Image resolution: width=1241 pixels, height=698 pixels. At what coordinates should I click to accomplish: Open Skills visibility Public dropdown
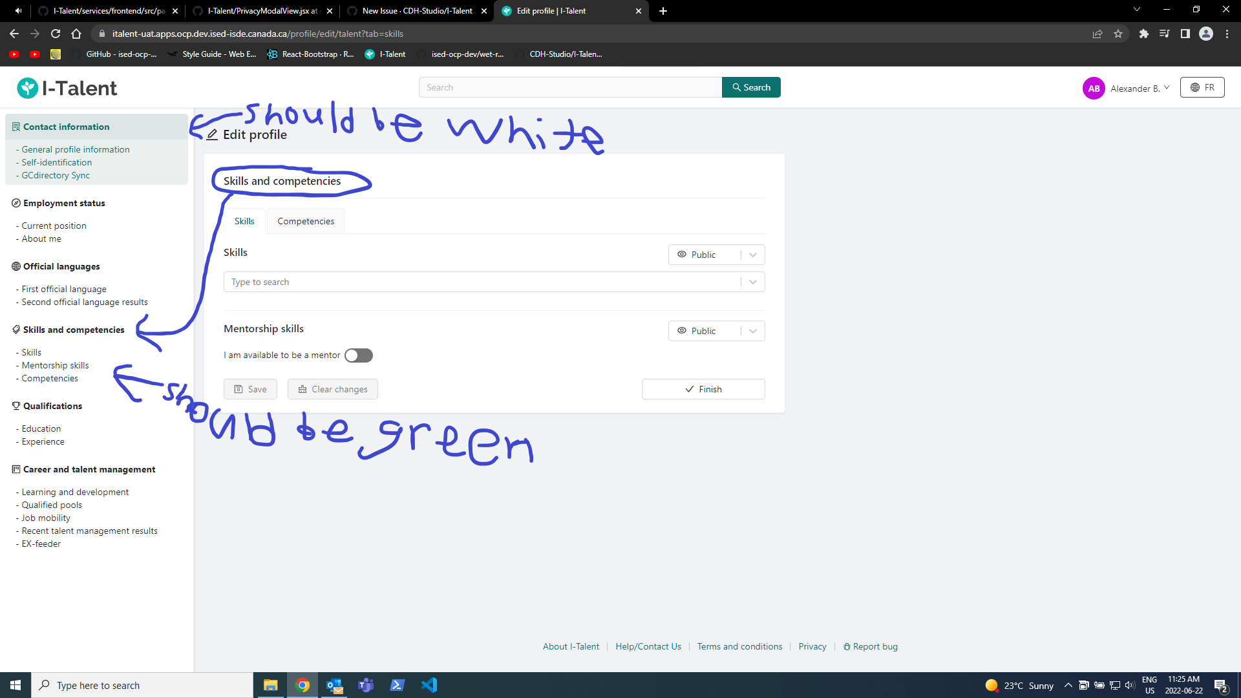[x=716, y=255]
